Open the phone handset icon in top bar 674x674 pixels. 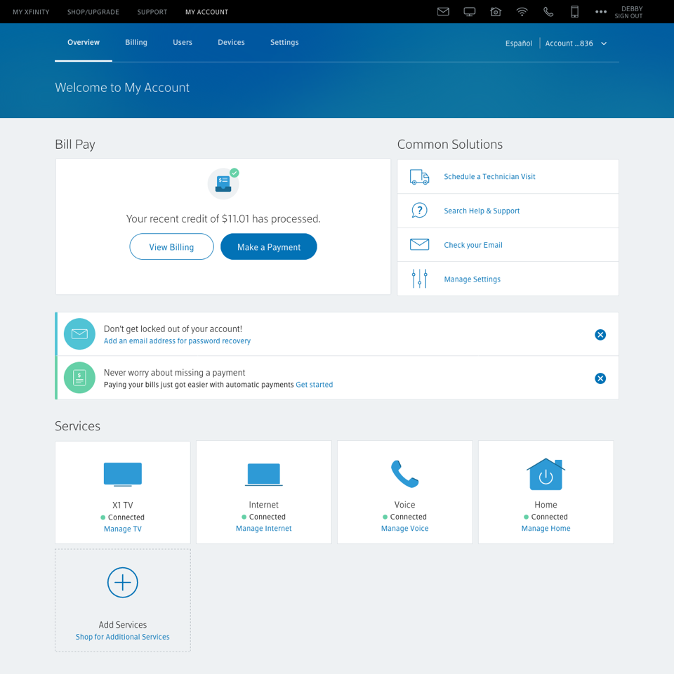pyautogui.click(x=548, y=12)
